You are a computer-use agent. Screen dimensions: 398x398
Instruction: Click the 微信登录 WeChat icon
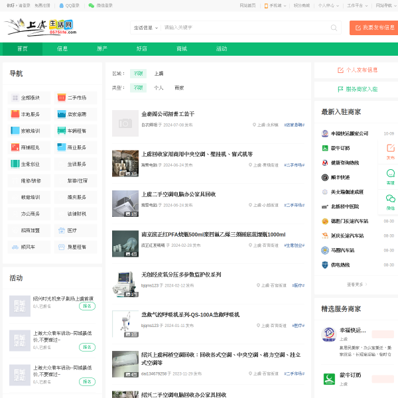point(91,5)
